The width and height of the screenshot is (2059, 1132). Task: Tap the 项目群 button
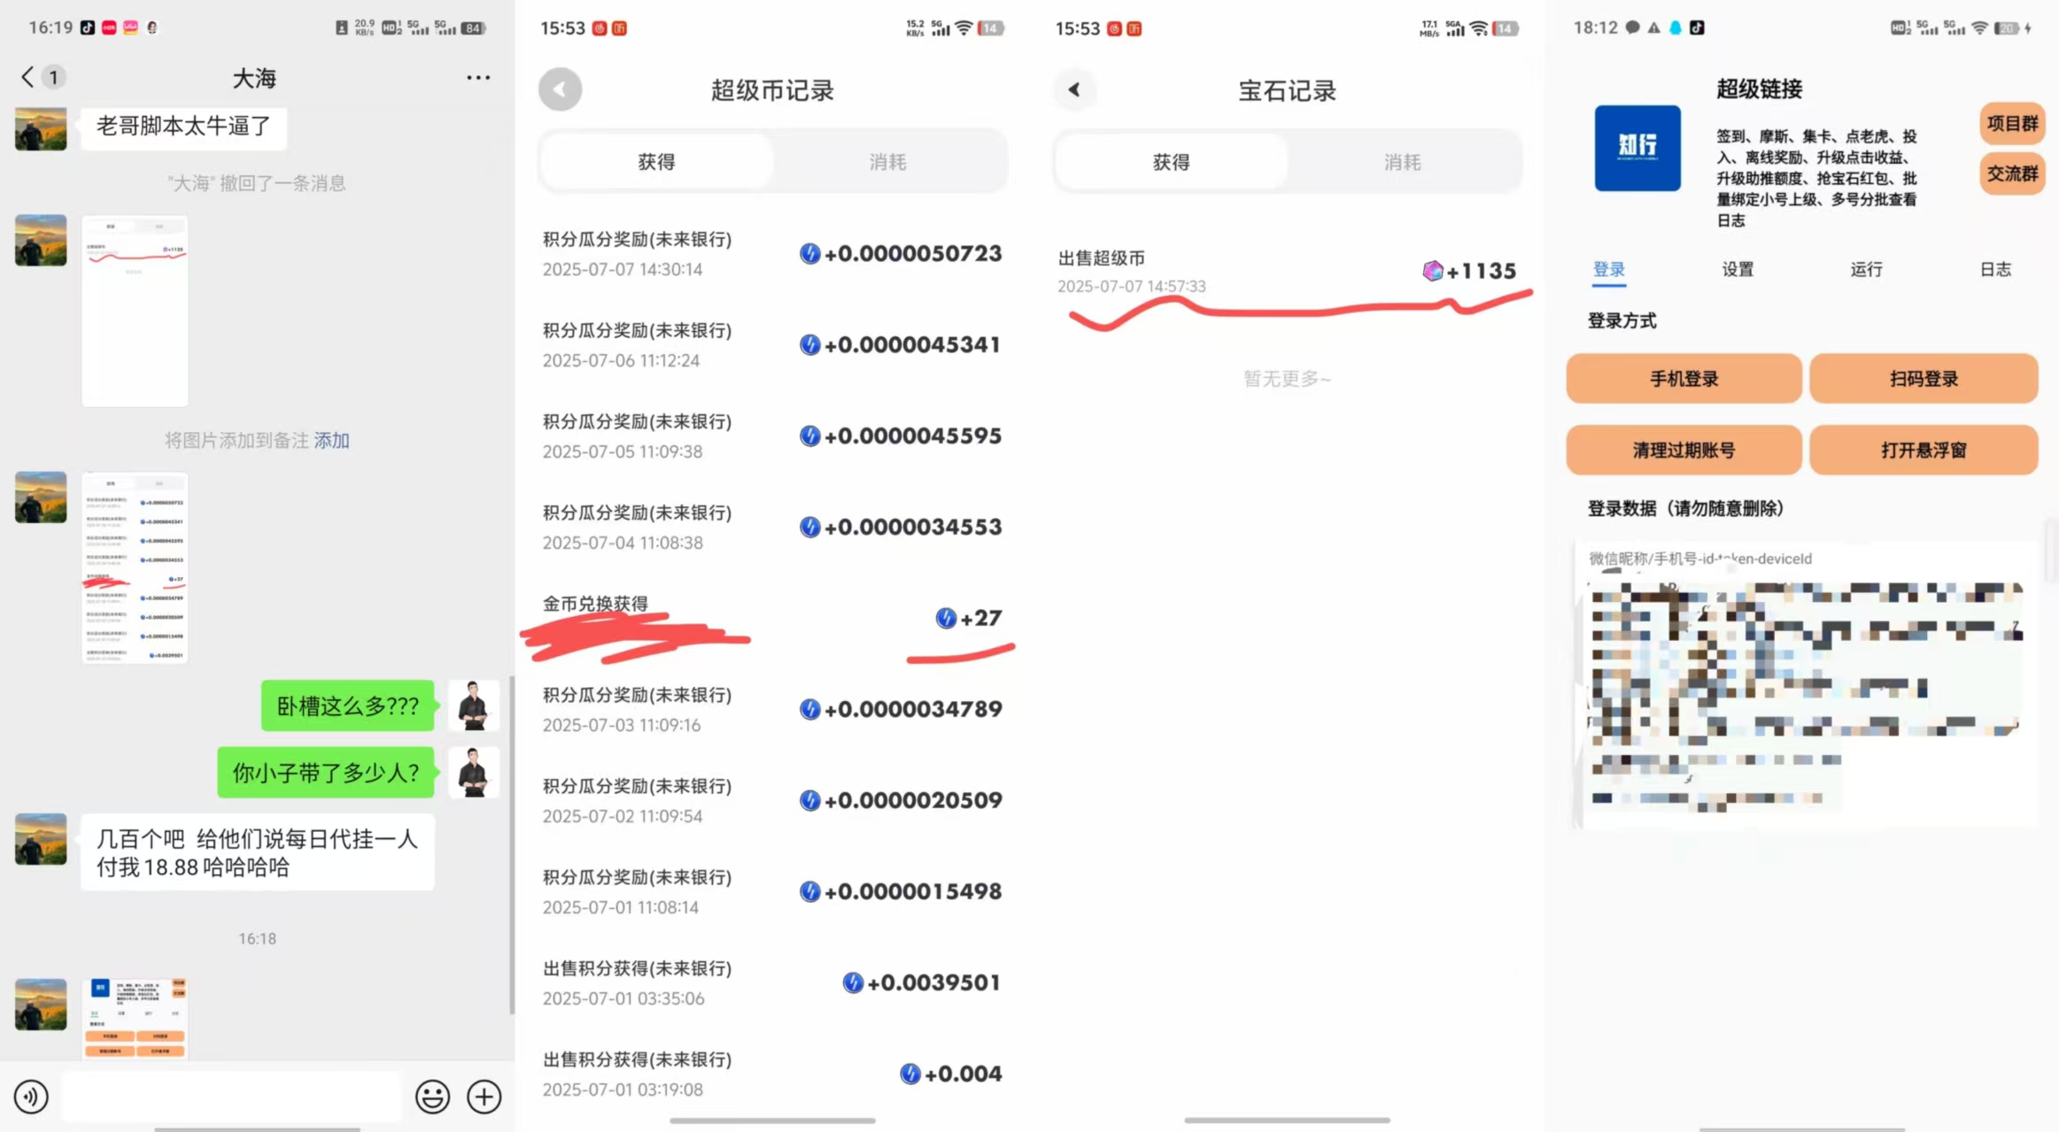click(x=2011, y=123)
